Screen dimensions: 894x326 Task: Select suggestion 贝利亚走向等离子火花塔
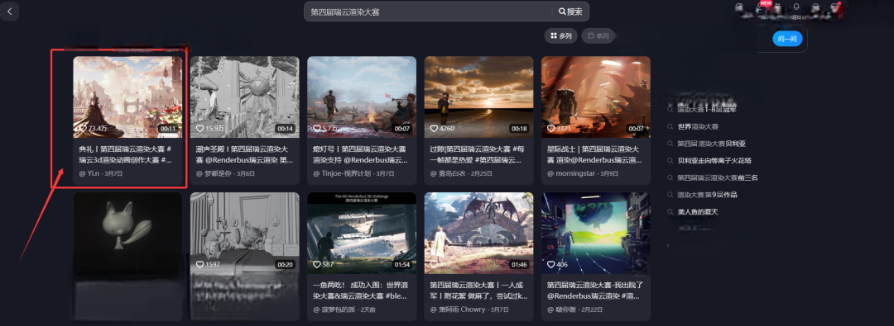pyautogui.click(x=714, y=160)
